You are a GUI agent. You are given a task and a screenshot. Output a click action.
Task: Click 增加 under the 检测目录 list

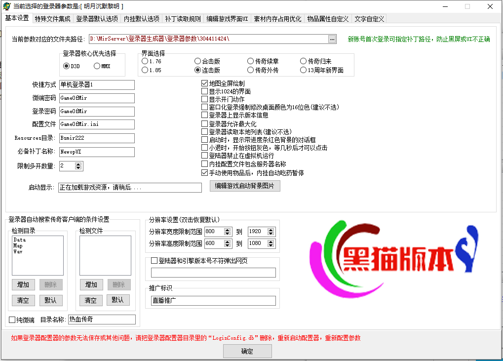(x=23, y=284)
